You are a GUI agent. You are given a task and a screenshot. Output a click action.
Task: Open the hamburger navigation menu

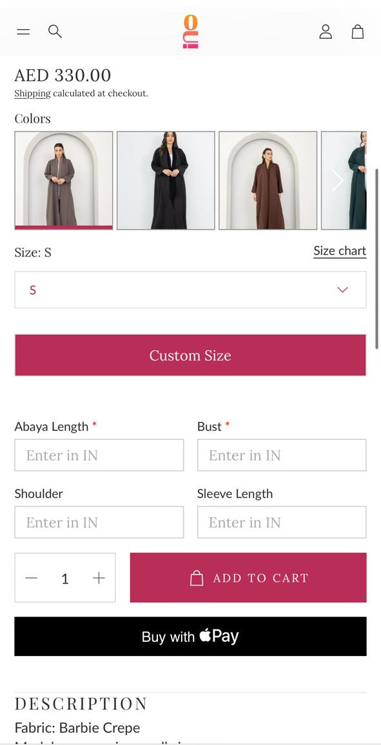tap(23, 32)
